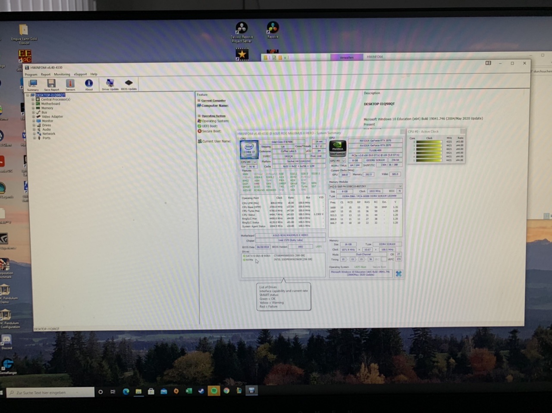Viewport: 552px width, 413px height.
Task: Open File Explorer from taskbar
Action: click(138, 391)
